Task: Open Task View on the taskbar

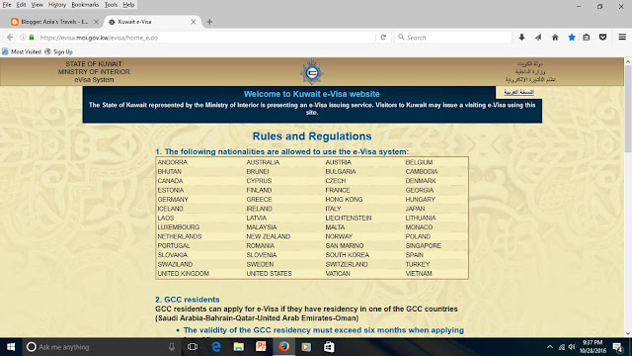Action: [193, 347]
